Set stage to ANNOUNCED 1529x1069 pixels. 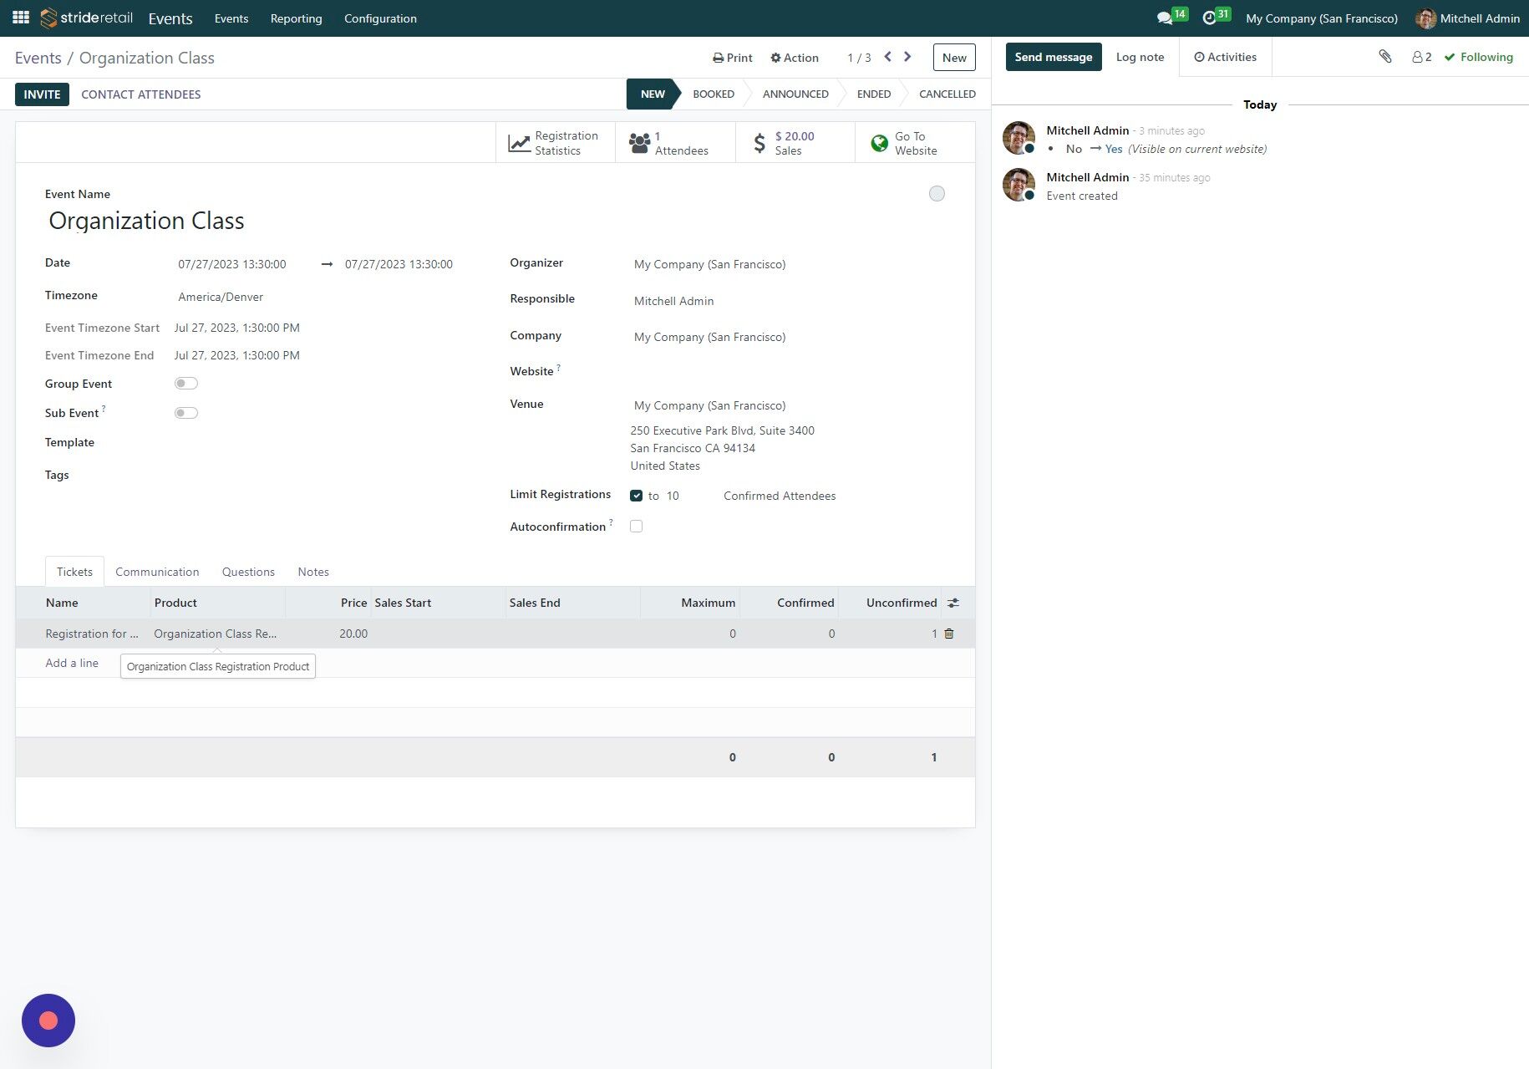pos(795,94)
